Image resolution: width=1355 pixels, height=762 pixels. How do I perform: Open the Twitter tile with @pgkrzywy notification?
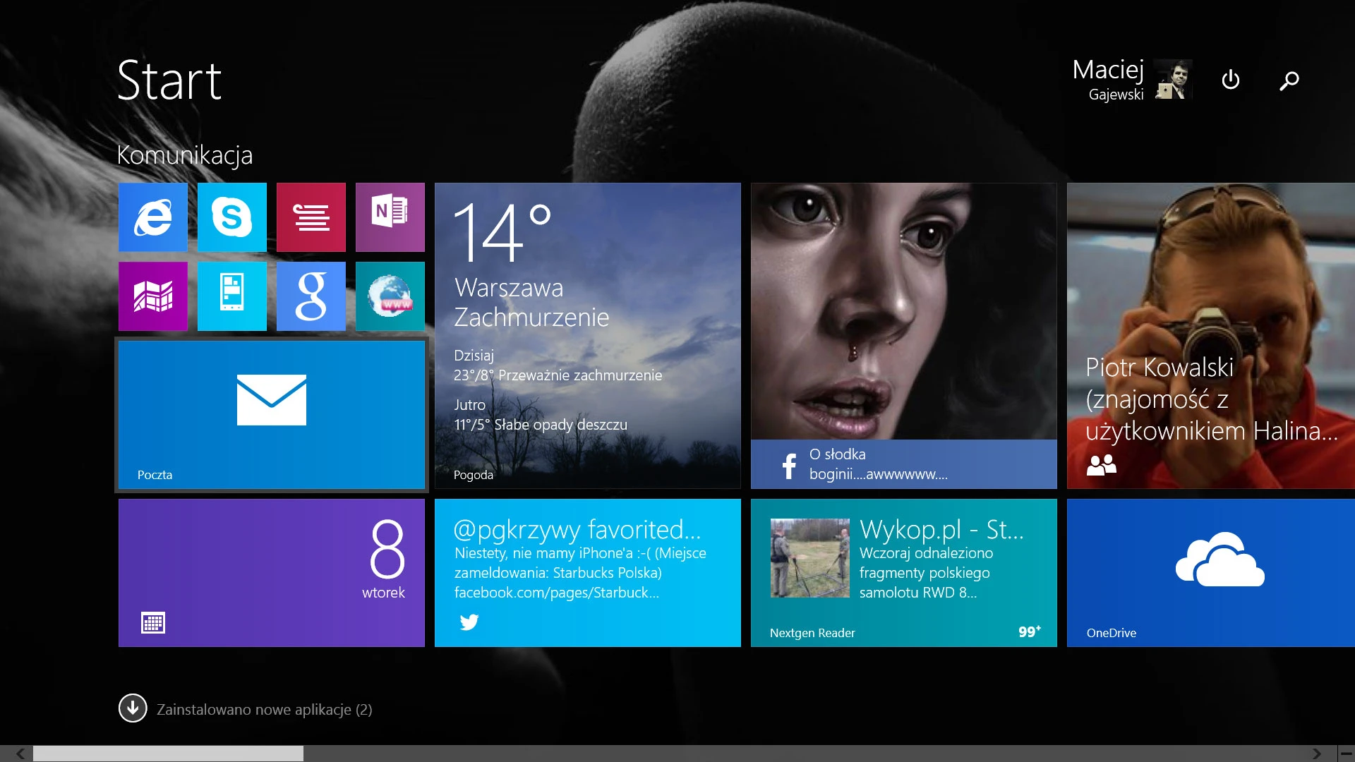coord(588,573)
